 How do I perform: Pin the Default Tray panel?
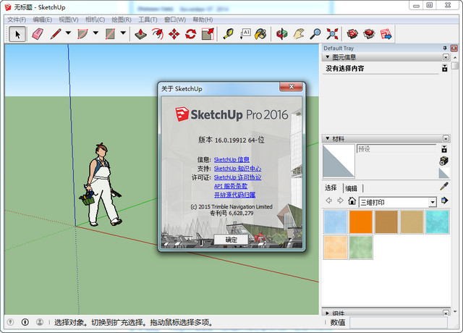(x=445, y=48)
